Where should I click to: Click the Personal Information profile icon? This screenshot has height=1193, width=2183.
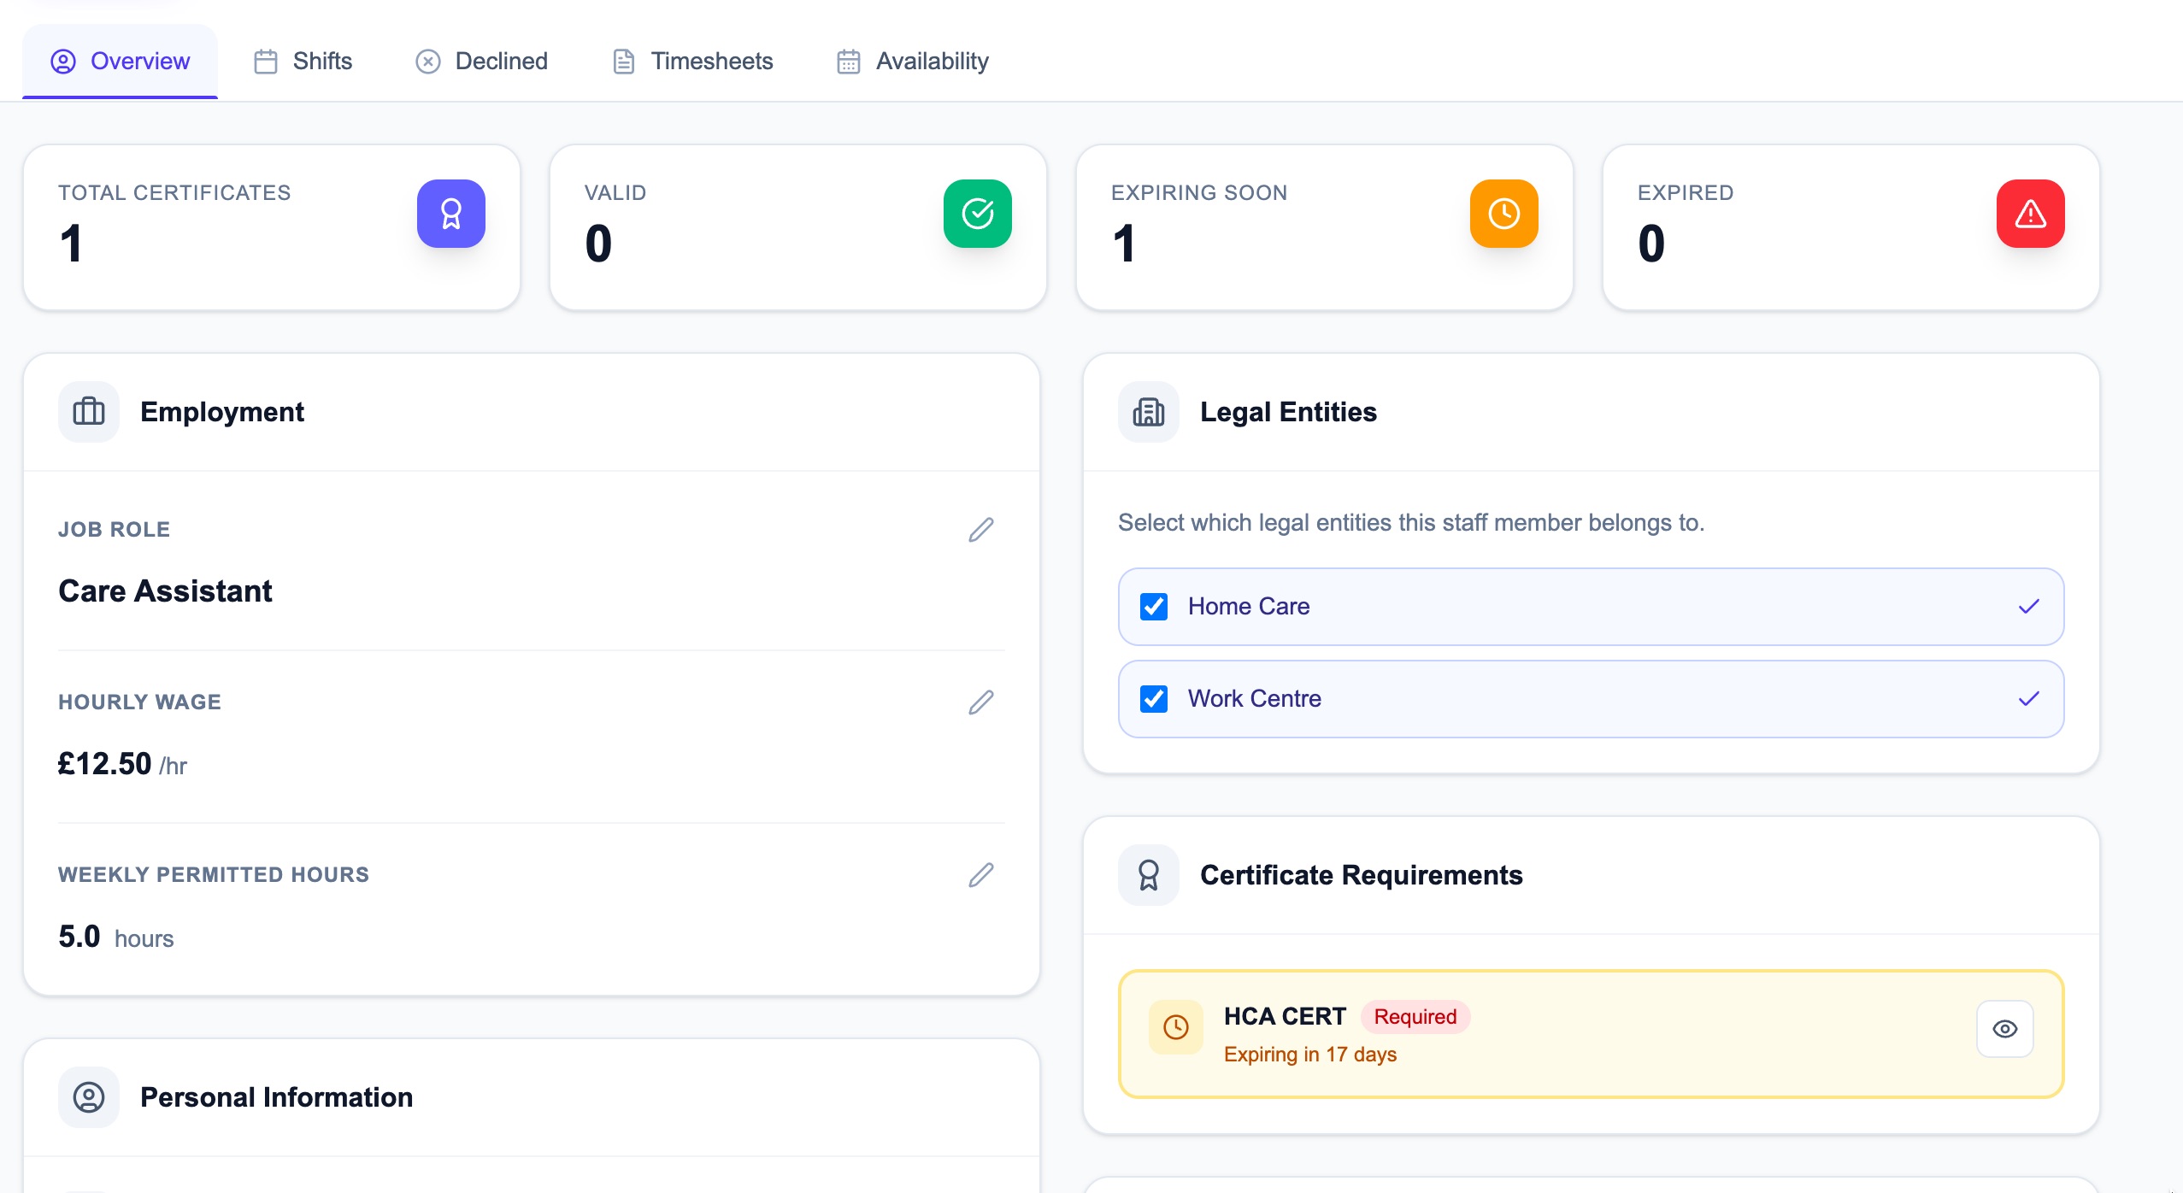pyautogui.click(x=88, y=1096)
